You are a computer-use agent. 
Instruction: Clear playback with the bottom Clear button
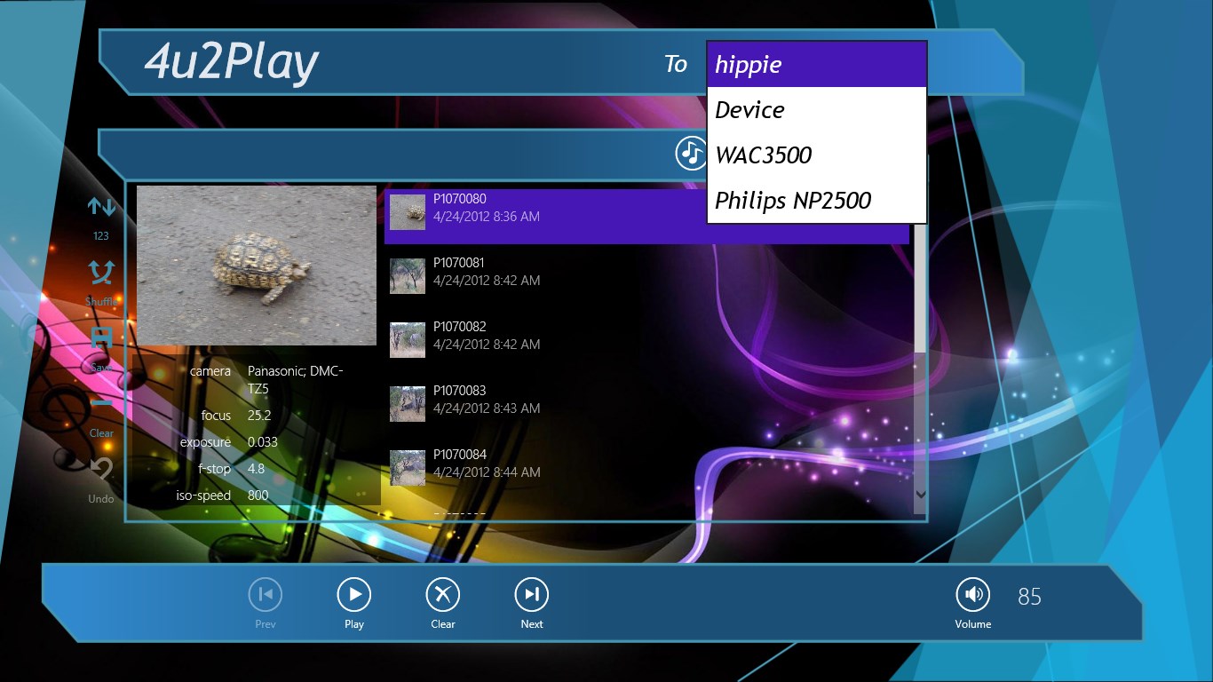coord(442,594)
